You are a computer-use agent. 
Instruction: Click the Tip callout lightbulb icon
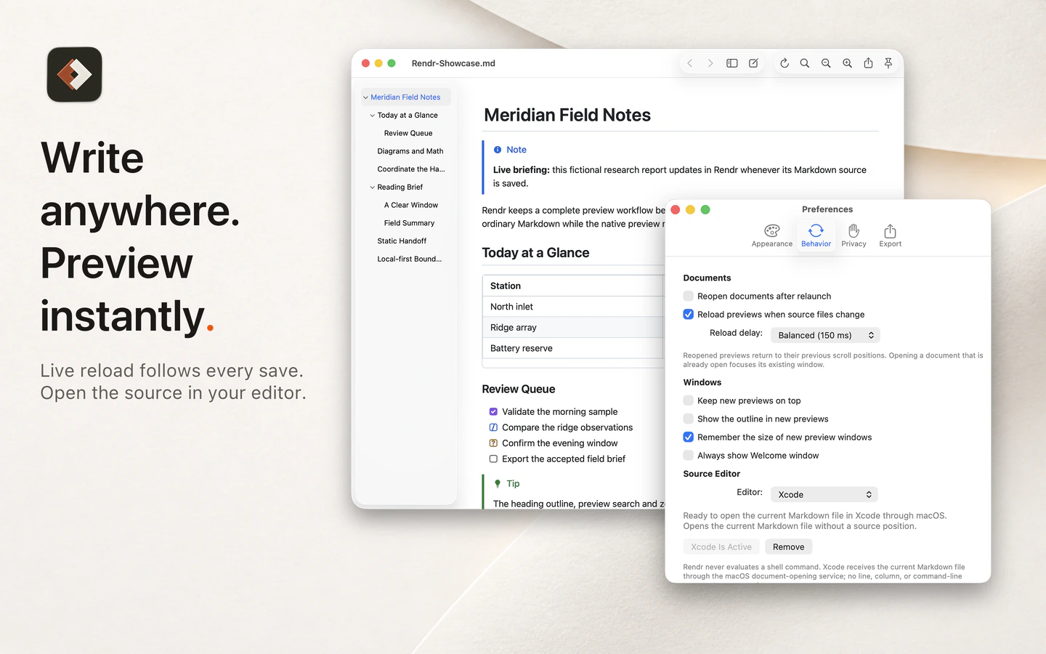[x=498, y=483]
